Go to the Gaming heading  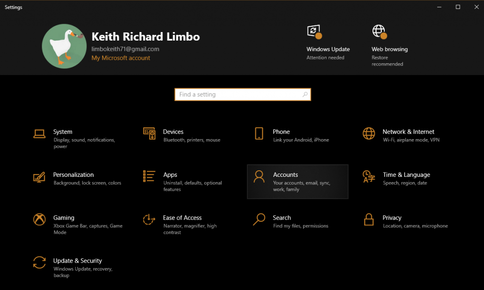64,218
